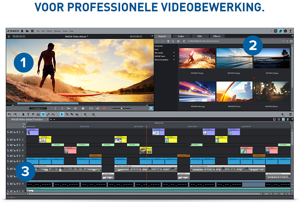
Task: Toggle the lock on track 4
Action: click(14, 151)
